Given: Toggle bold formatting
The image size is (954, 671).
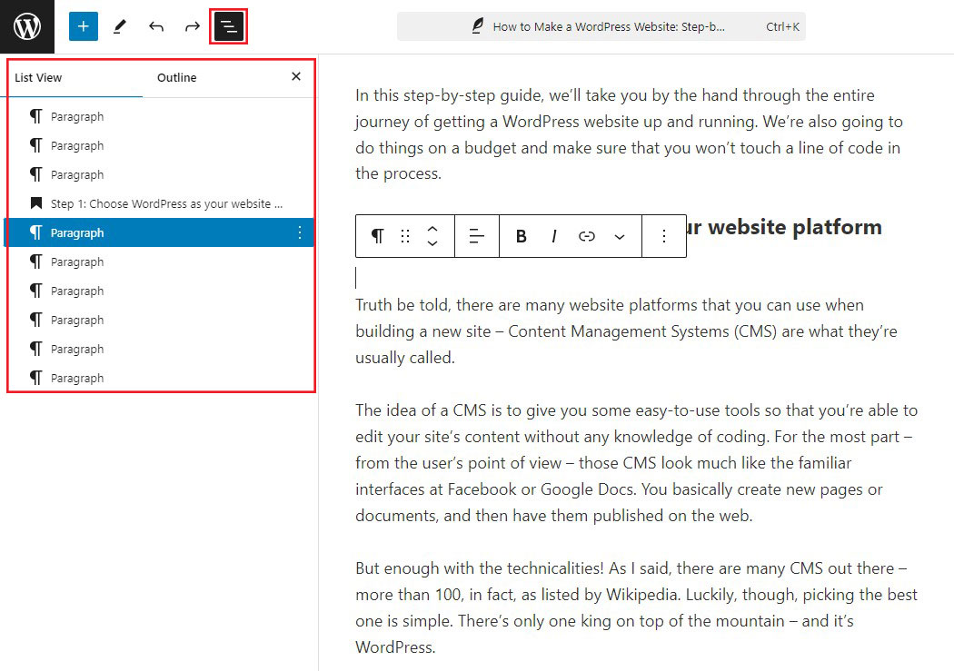Looking at the screenshot, I should (522, 236).
